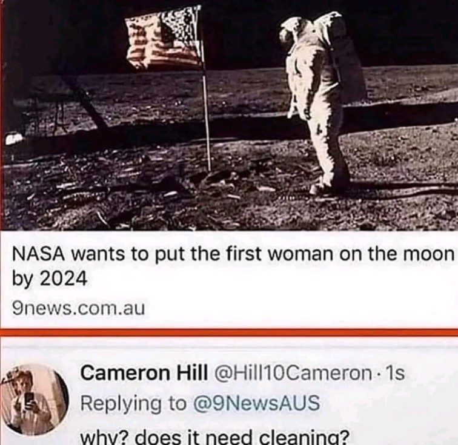458x445 pixels.
Task: Open Cameron Hill's profile picture
Action: [33, 399]
